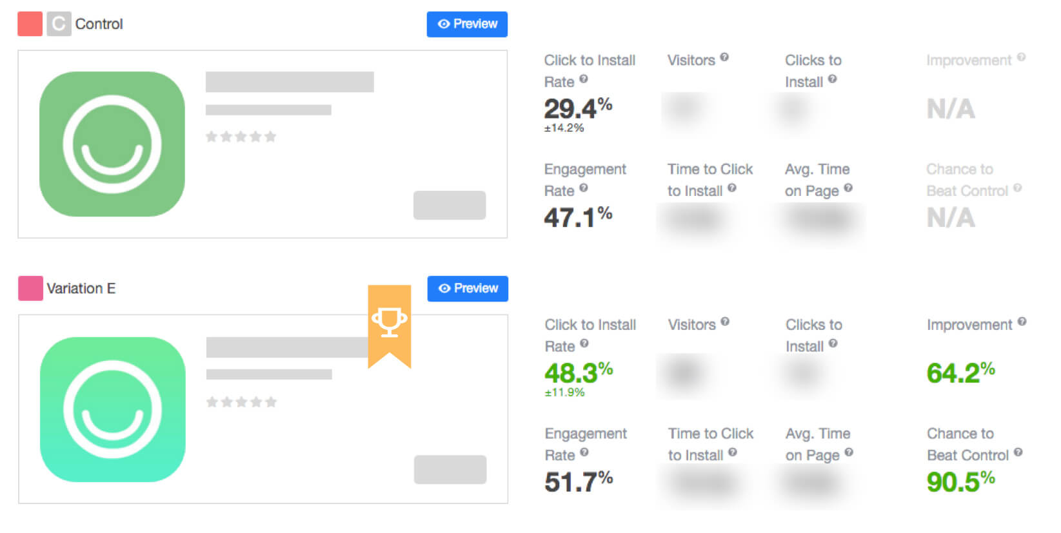Image resolution: width=1061 pixels, height=533 pixels.
Task: Click the Clicks to Install help icon for Variation E
Action: 834,345
